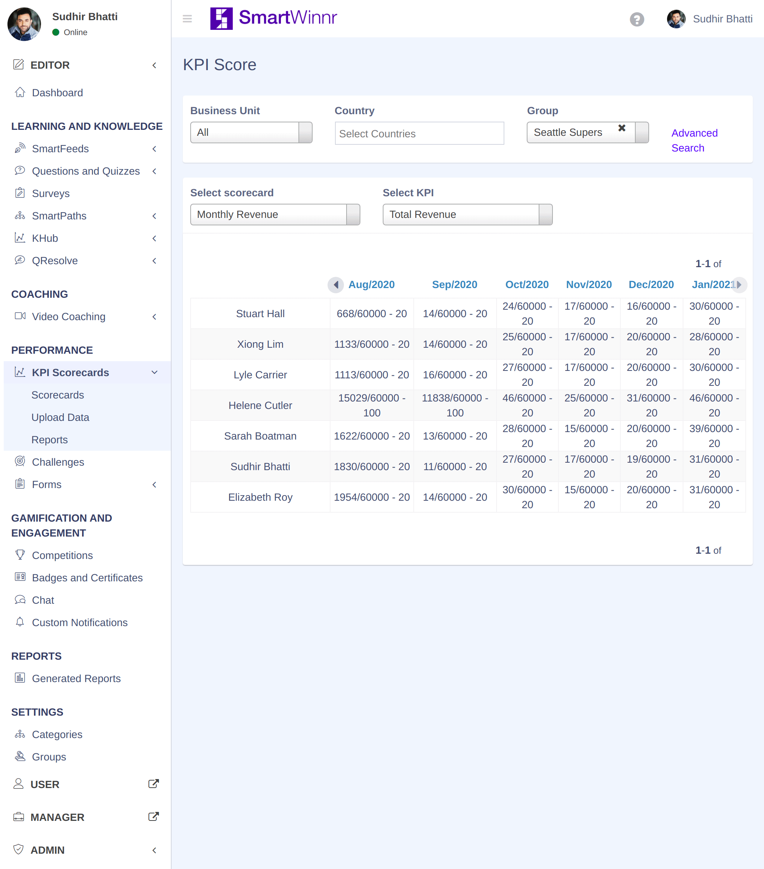Expand the Video Coaching chevron
Screen dimensions: 764x869
154,317
